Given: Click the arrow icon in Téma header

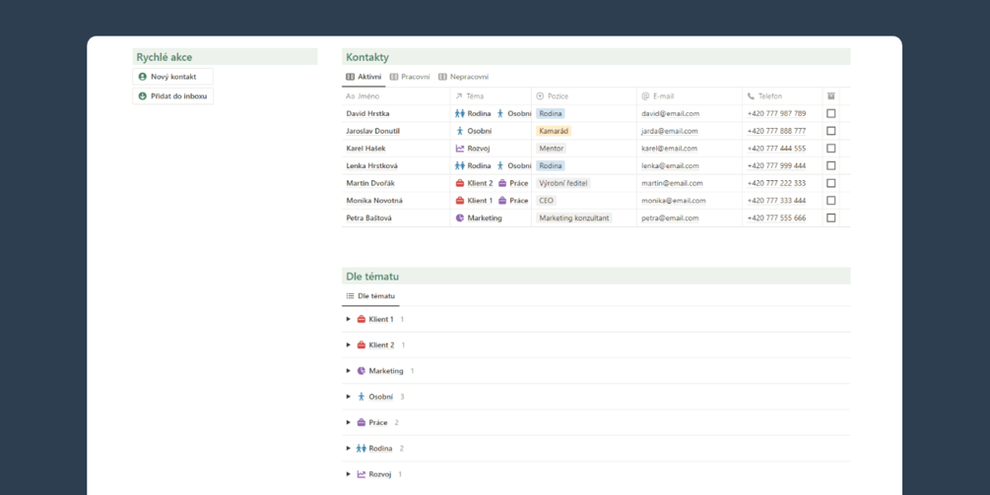Looking at the screenshot, I should pos(459,96).
